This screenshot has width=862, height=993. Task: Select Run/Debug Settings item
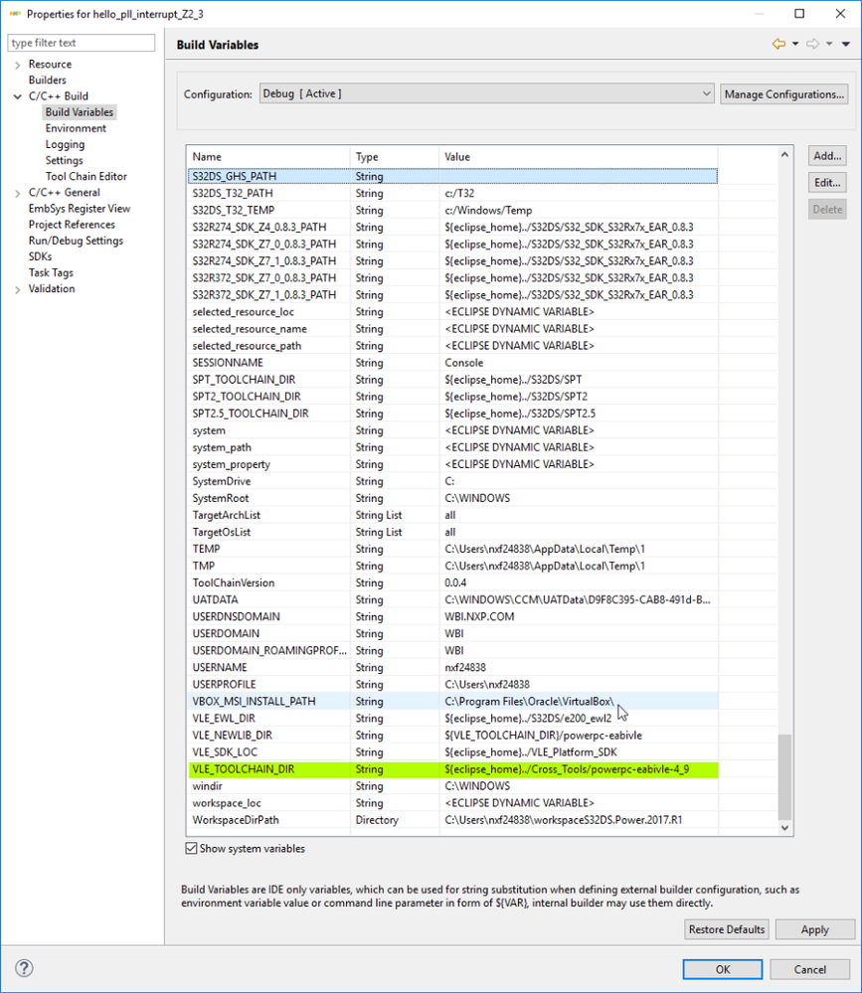click(x=76, y=241)
